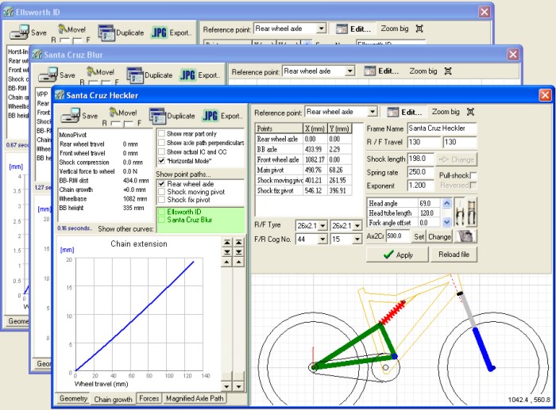Screen dimensions: 556x410
Task: Tick the Pull-shock checkbox
Action: point(474,174)
